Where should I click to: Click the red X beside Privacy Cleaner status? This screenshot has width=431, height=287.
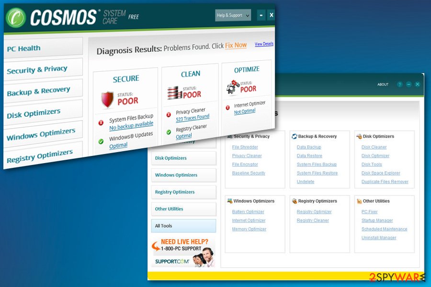(x=169, y=114)
